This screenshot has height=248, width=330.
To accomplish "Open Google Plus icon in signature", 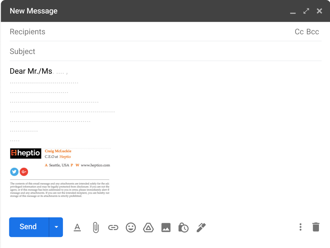I will coord(24,172).
